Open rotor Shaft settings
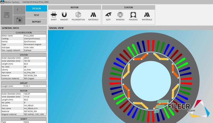The width and height of the screenshot is (213, 123). click(x=54, y=16)
